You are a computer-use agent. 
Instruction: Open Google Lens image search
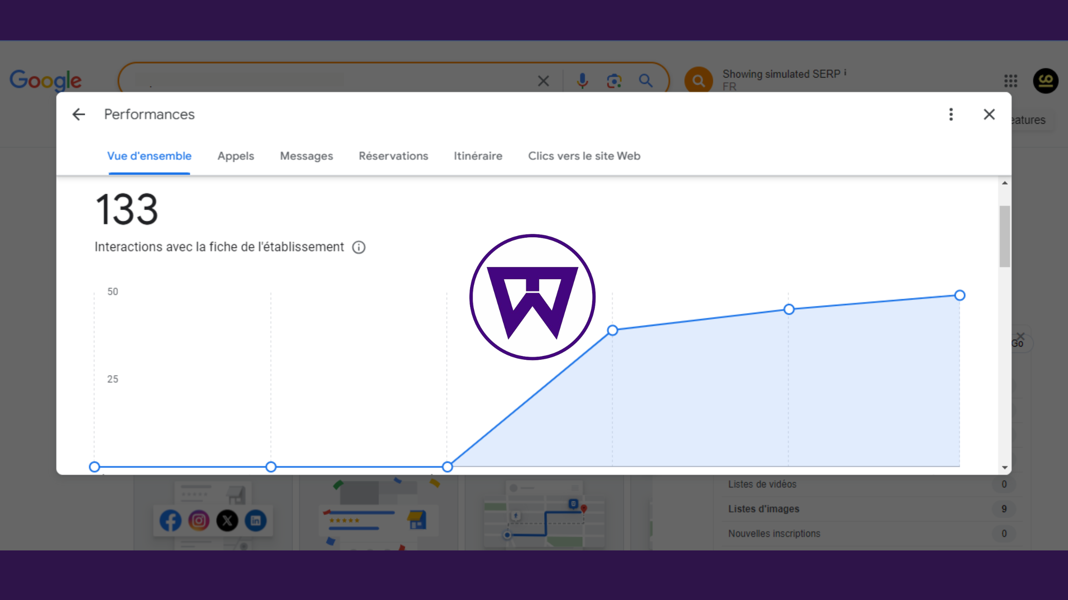tap(614, 81)
